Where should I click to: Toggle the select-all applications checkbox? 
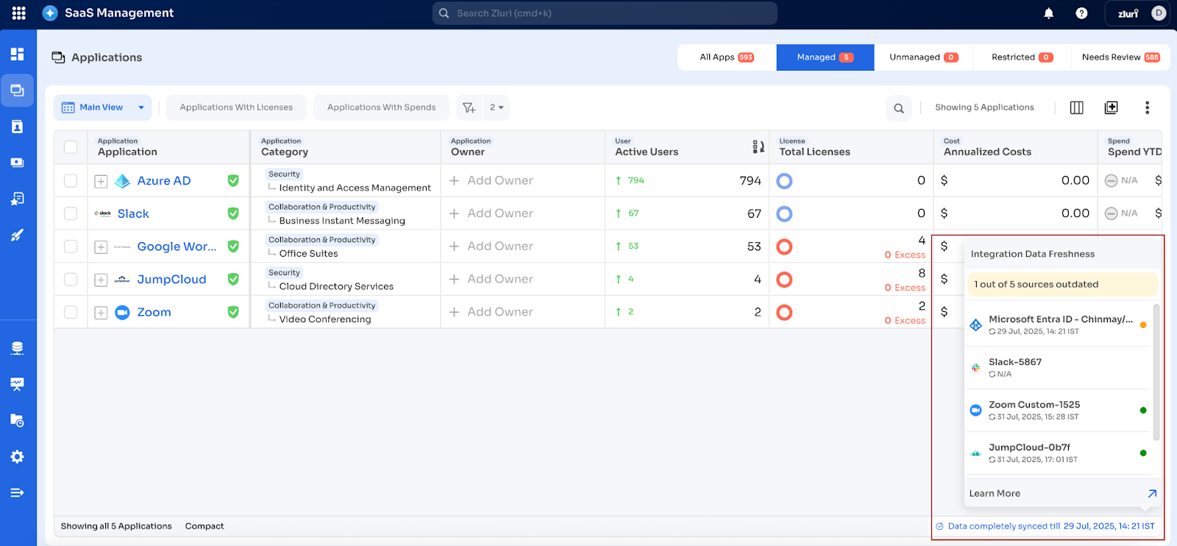(x=71, y=147)
